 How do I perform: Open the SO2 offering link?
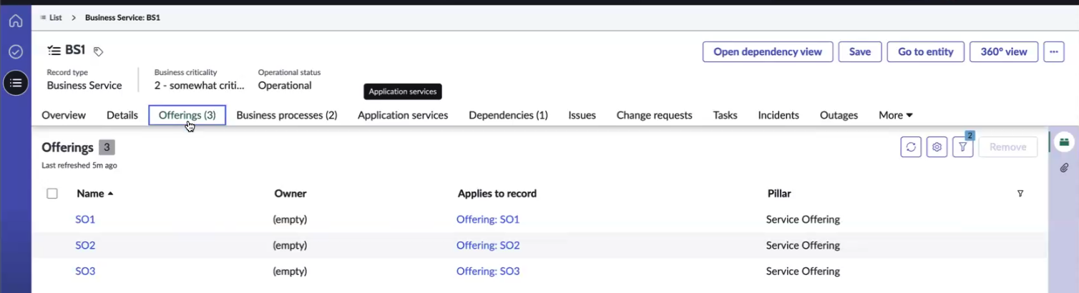[85, 245]
